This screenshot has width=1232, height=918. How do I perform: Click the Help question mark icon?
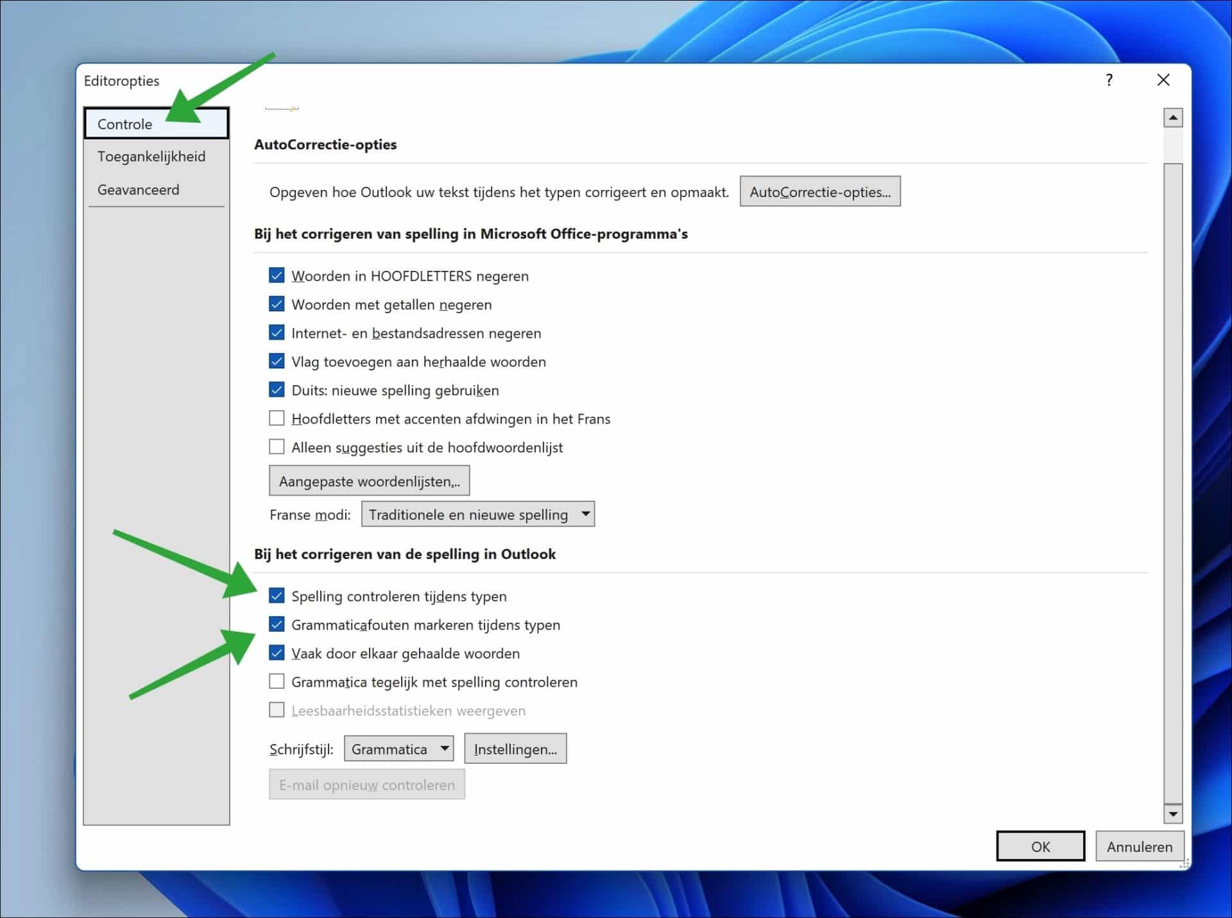1108,80
